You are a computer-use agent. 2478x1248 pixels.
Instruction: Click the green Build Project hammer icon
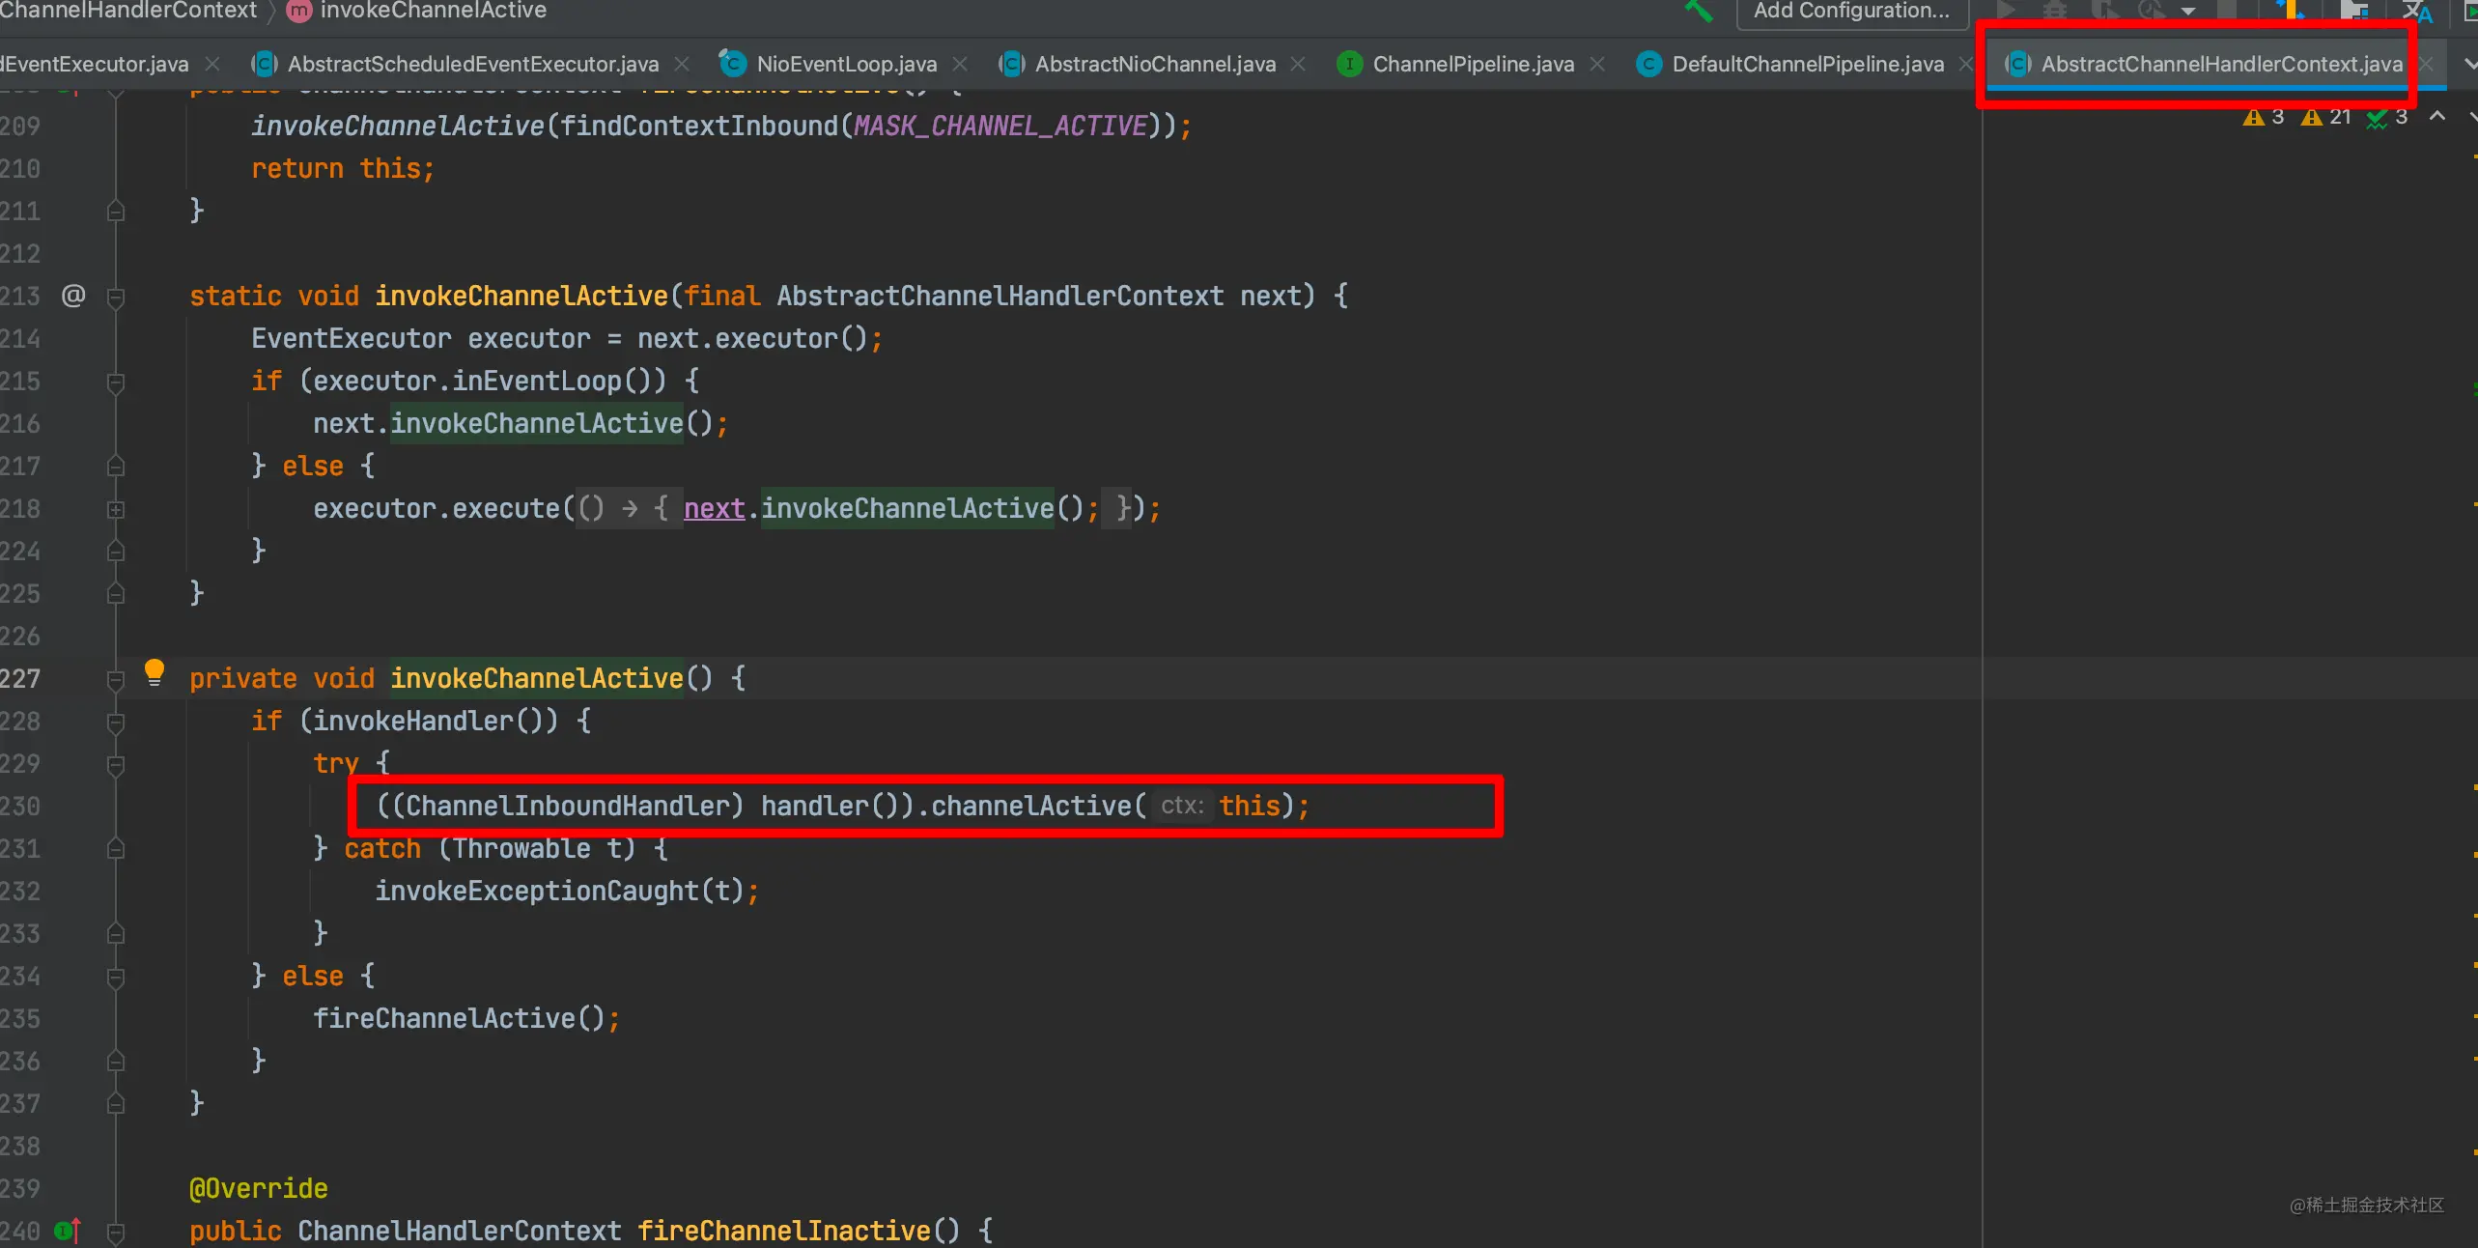tap(1699, 11)
